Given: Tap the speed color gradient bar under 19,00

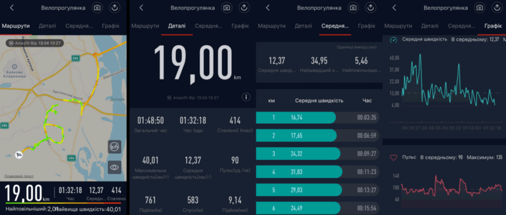Looking at the screenshot, I should (63, 203).
